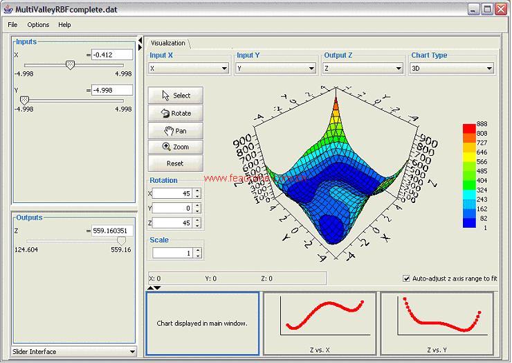The image size is (512, 363).
Task: Click the X input slider handle
Action: 69,64
